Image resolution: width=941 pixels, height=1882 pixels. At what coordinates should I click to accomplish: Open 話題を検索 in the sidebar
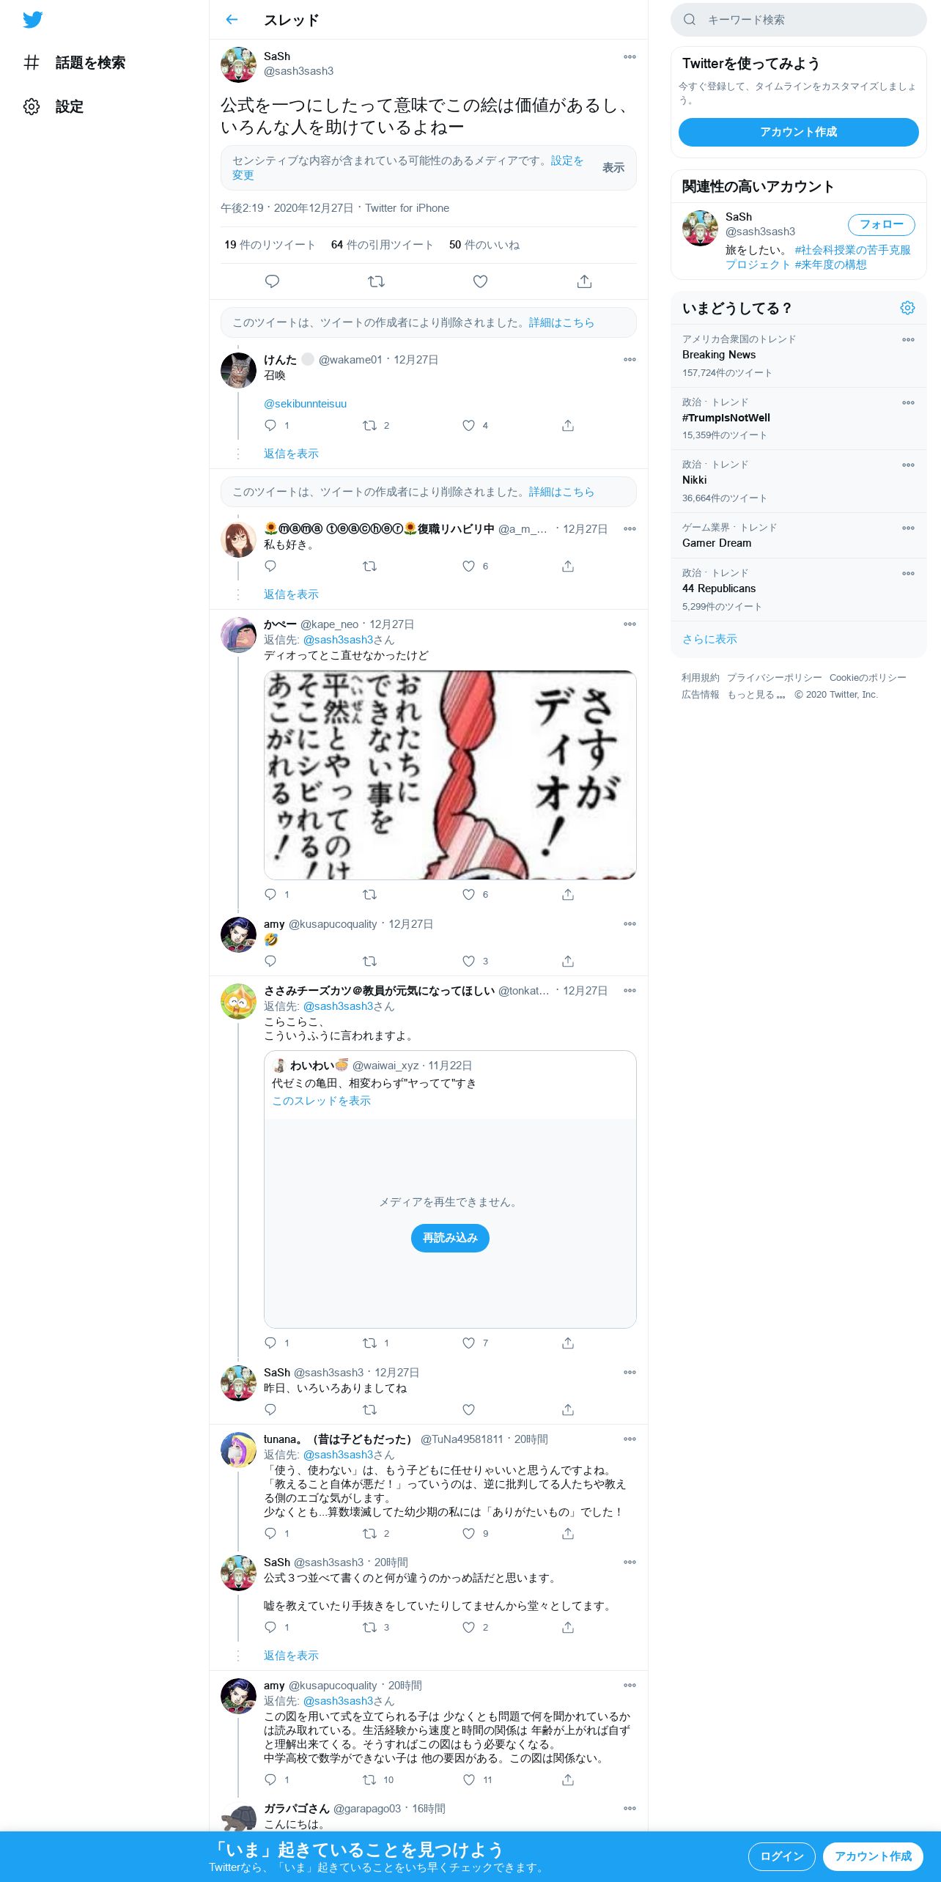coord(75,63)
